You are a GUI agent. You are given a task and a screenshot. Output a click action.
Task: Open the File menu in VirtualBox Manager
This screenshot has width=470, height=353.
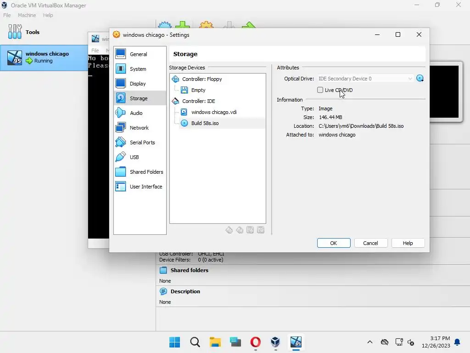pos(7,15)
